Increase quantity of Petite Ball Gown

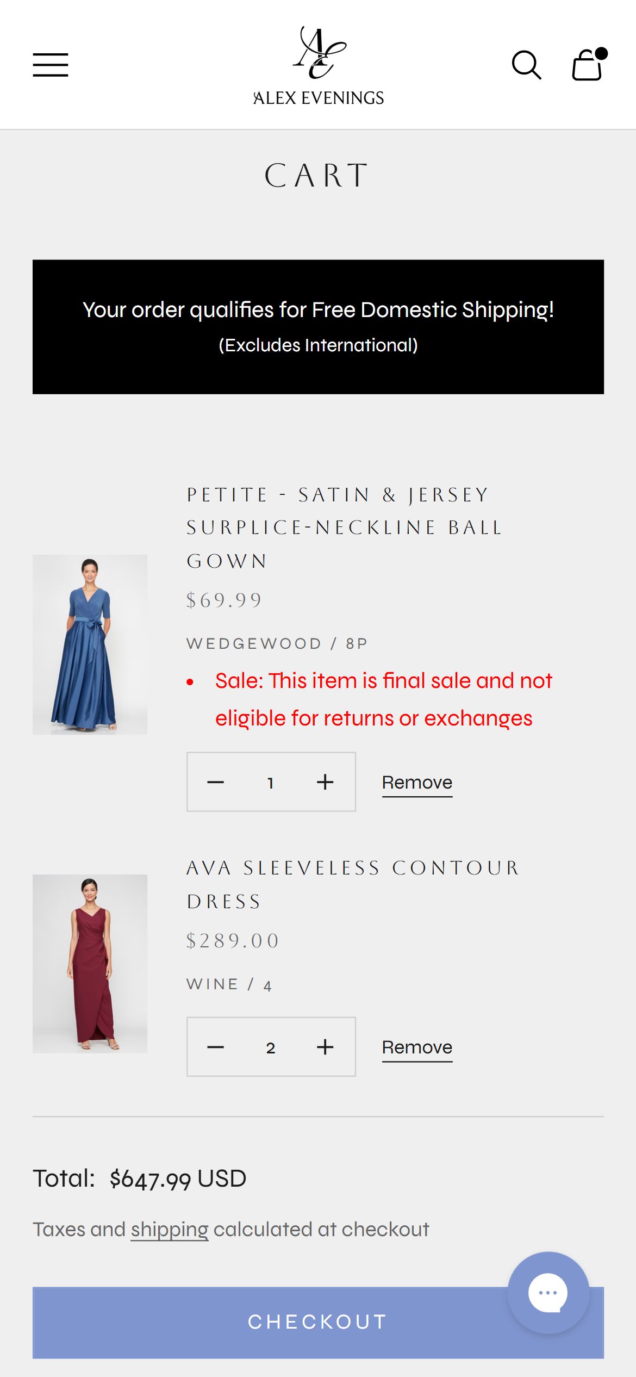click(x=325, y=782)
